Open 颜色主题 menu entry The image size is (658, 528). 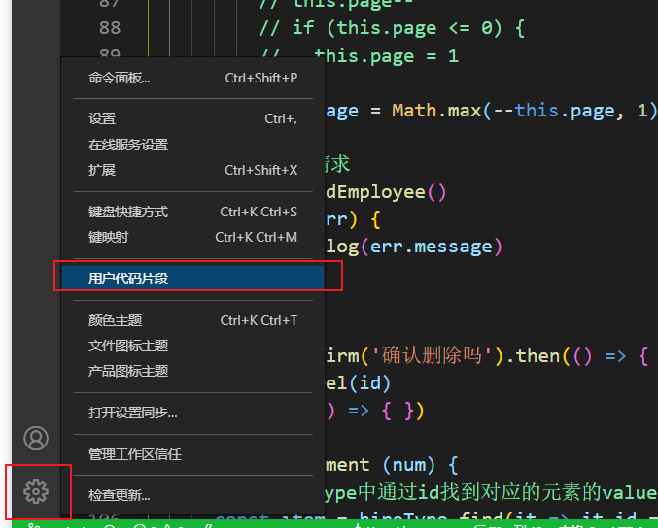[x=192, y=320]
